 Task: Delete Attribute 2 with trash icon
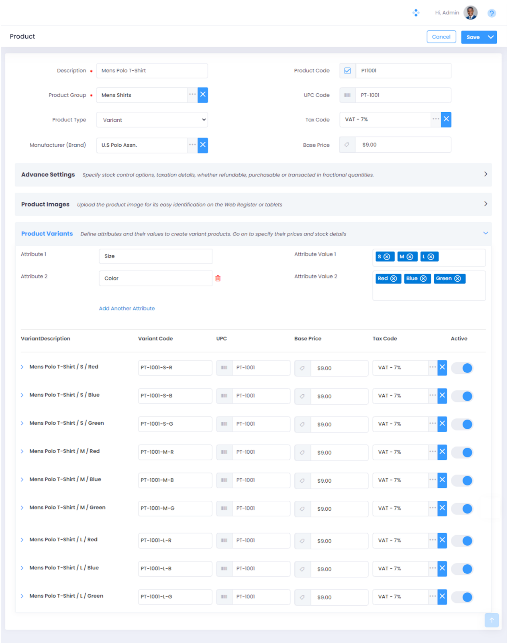click(218, 278)
